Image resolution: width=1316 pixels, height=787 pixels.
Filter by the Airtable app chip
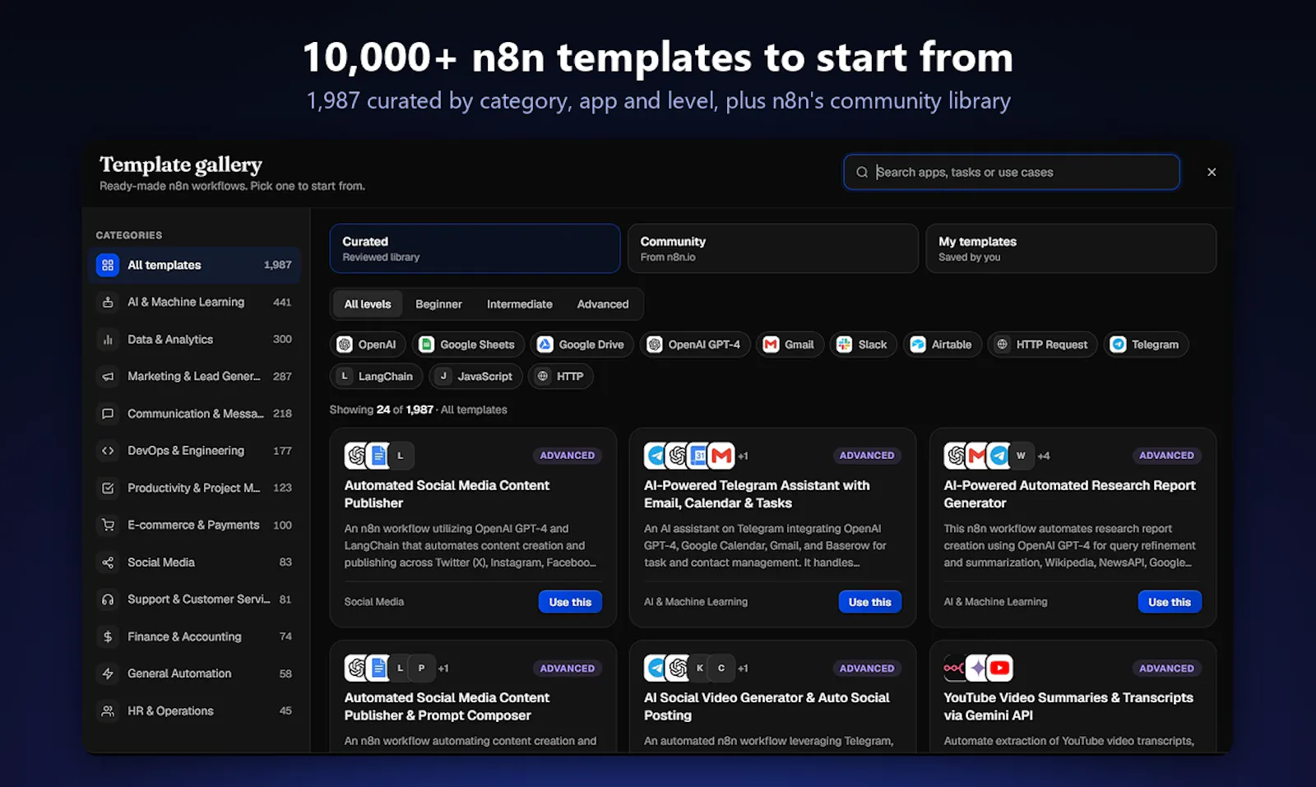point(943,345)
